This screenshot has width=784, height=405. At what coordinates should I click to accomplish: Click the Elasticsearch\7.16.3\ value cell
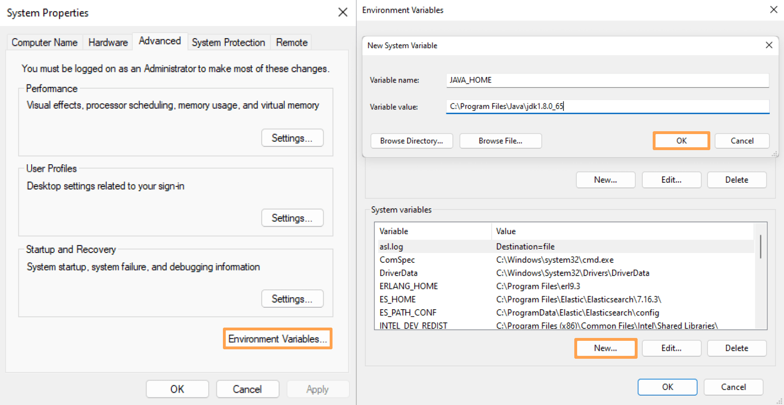[579, 299]
